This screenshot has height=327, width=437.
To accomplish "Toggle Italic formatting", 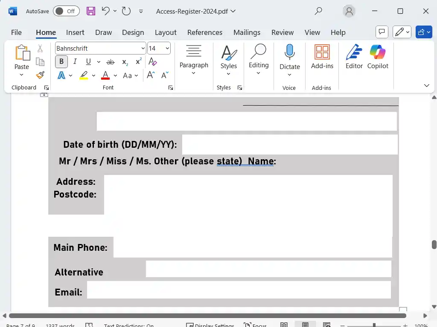I will pos(75,62).
